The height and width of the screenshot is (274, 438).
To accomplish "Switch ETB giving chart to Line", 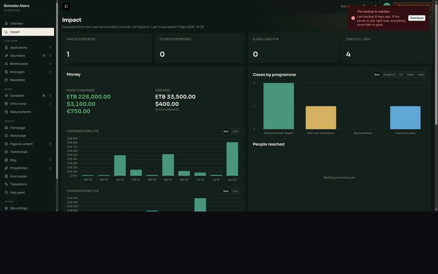I will click(x=235, y=131).
